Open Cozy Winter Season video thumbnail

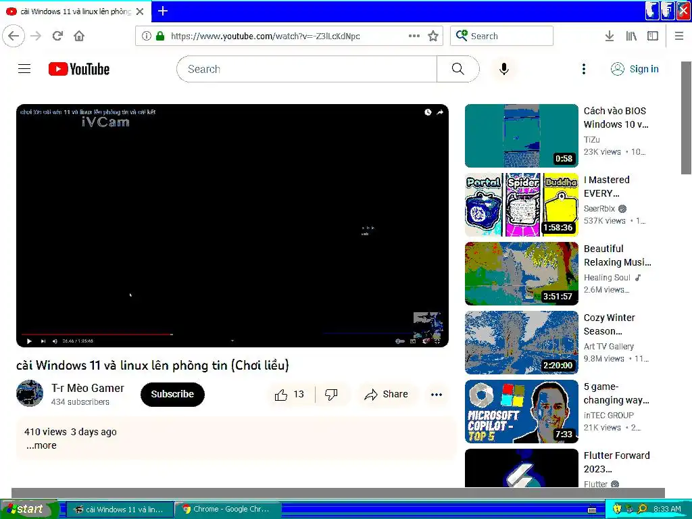[x=521, y=343]
